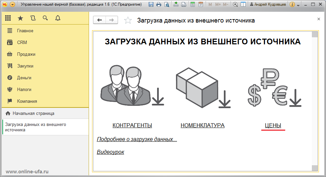The height and width of the screenshot is (177, 326).
Task: Expand the main menu orange dropdown arrow
Action: [x=12, y=4]
